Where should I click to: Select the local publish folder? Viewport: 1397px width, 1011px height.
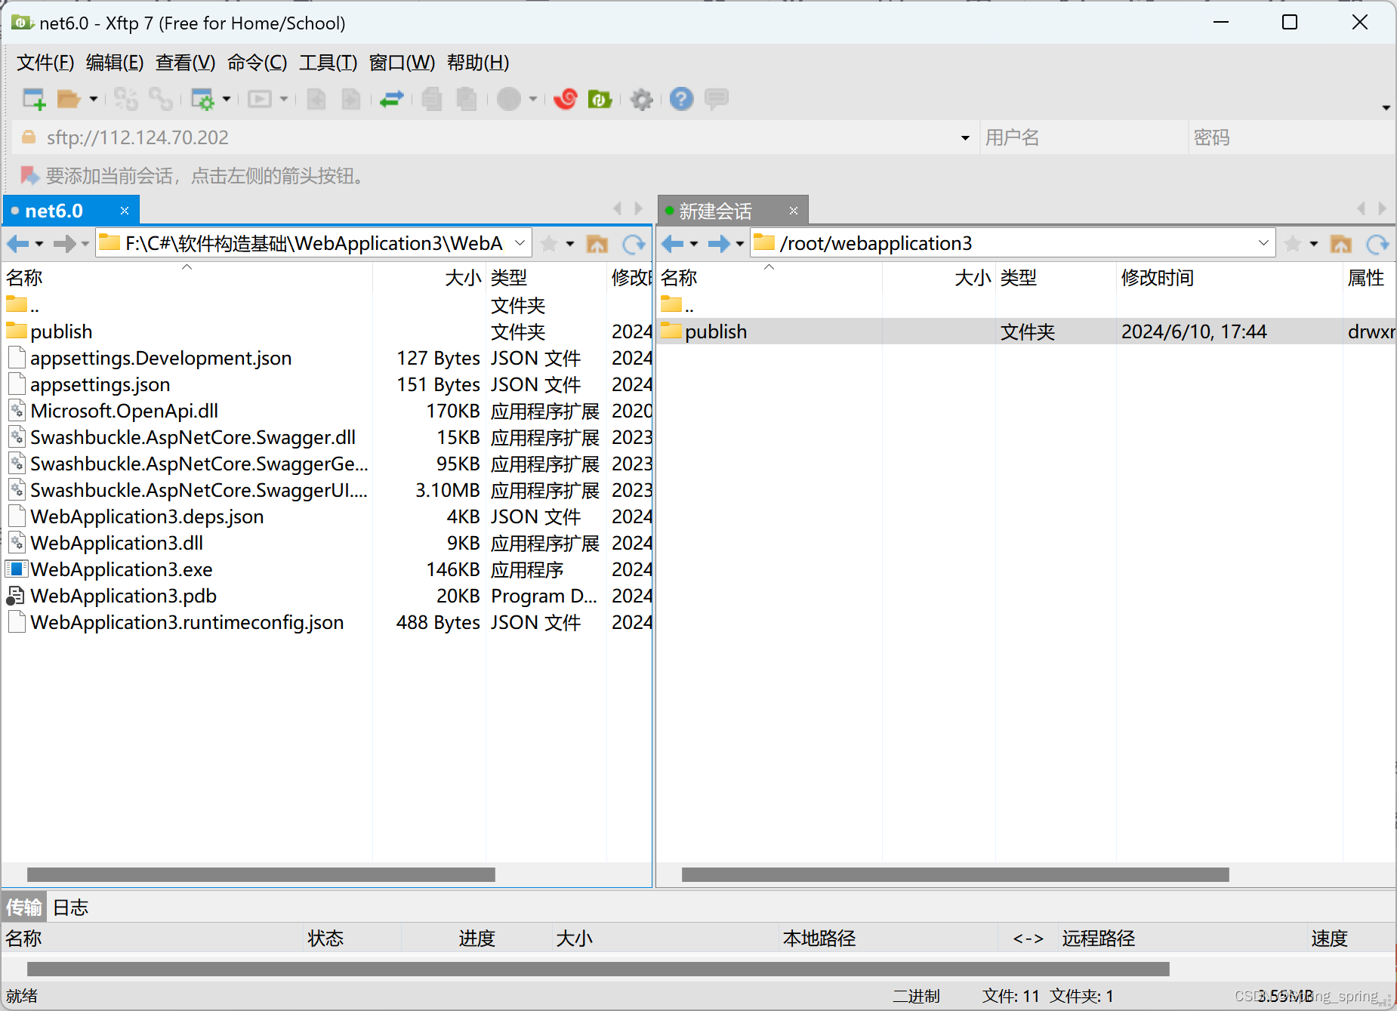coord(326,331)
